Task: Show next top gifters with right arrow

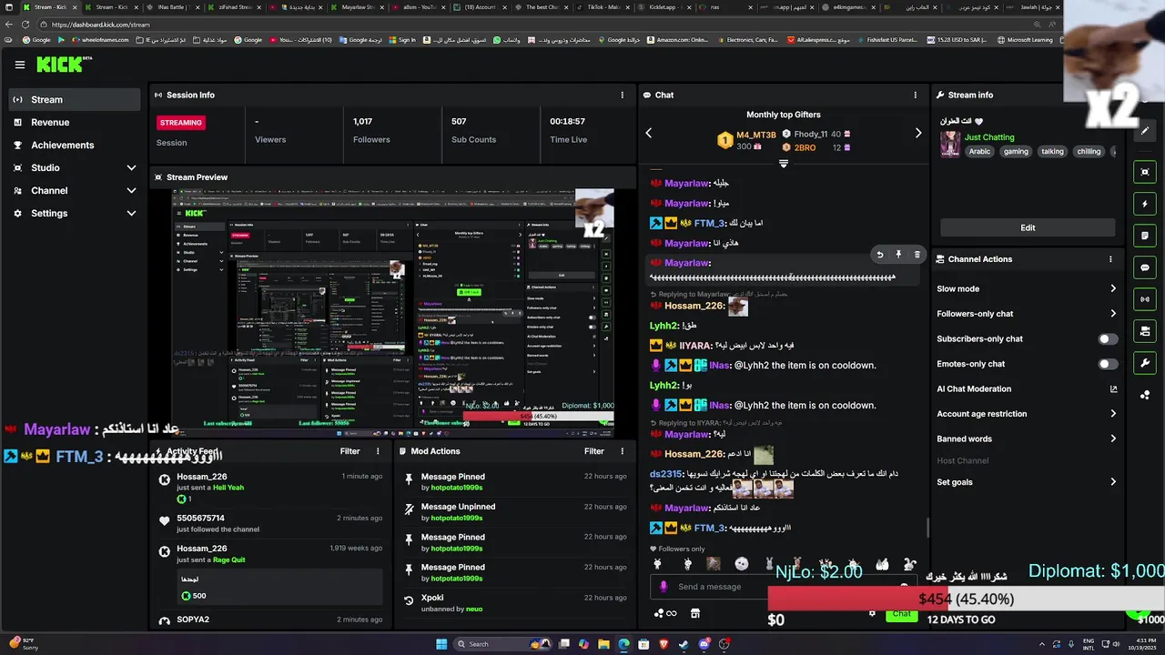Action: click(918, 133)
